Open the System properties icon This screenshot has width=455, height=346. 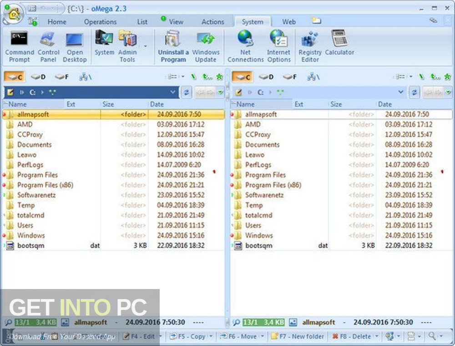click(104, 43)
